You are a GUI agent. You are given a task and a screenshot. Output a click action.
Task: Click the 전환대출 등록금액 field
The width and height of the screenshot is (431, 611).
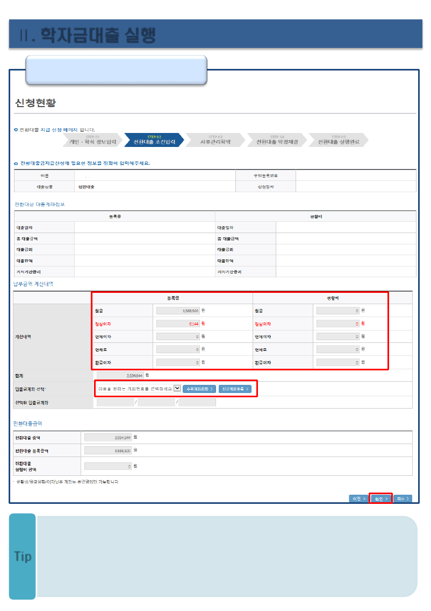click(x=108, y=450)
